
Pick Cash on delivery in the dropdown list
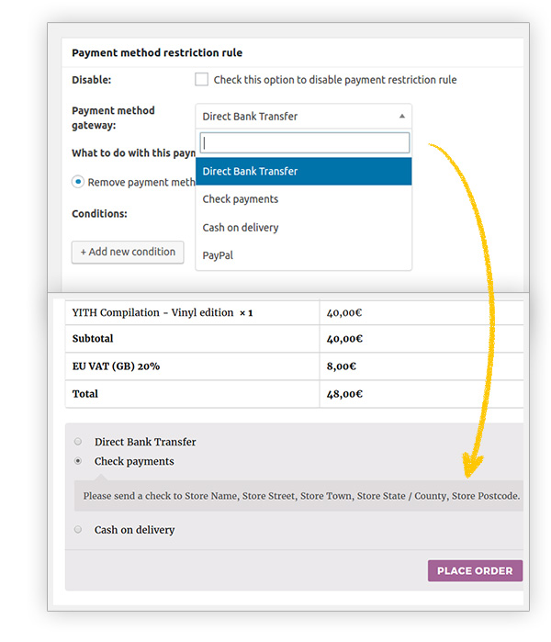241,228
